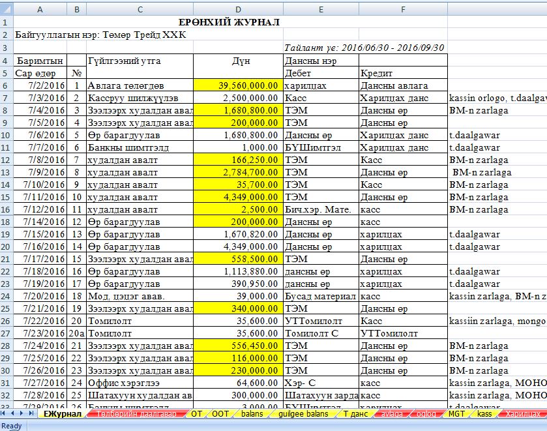Image resolution: width=547 pixels, height=431 pixels.
Task: Click the БҮШимтгэл cell in row 11
Action: (x=321, y=147)
